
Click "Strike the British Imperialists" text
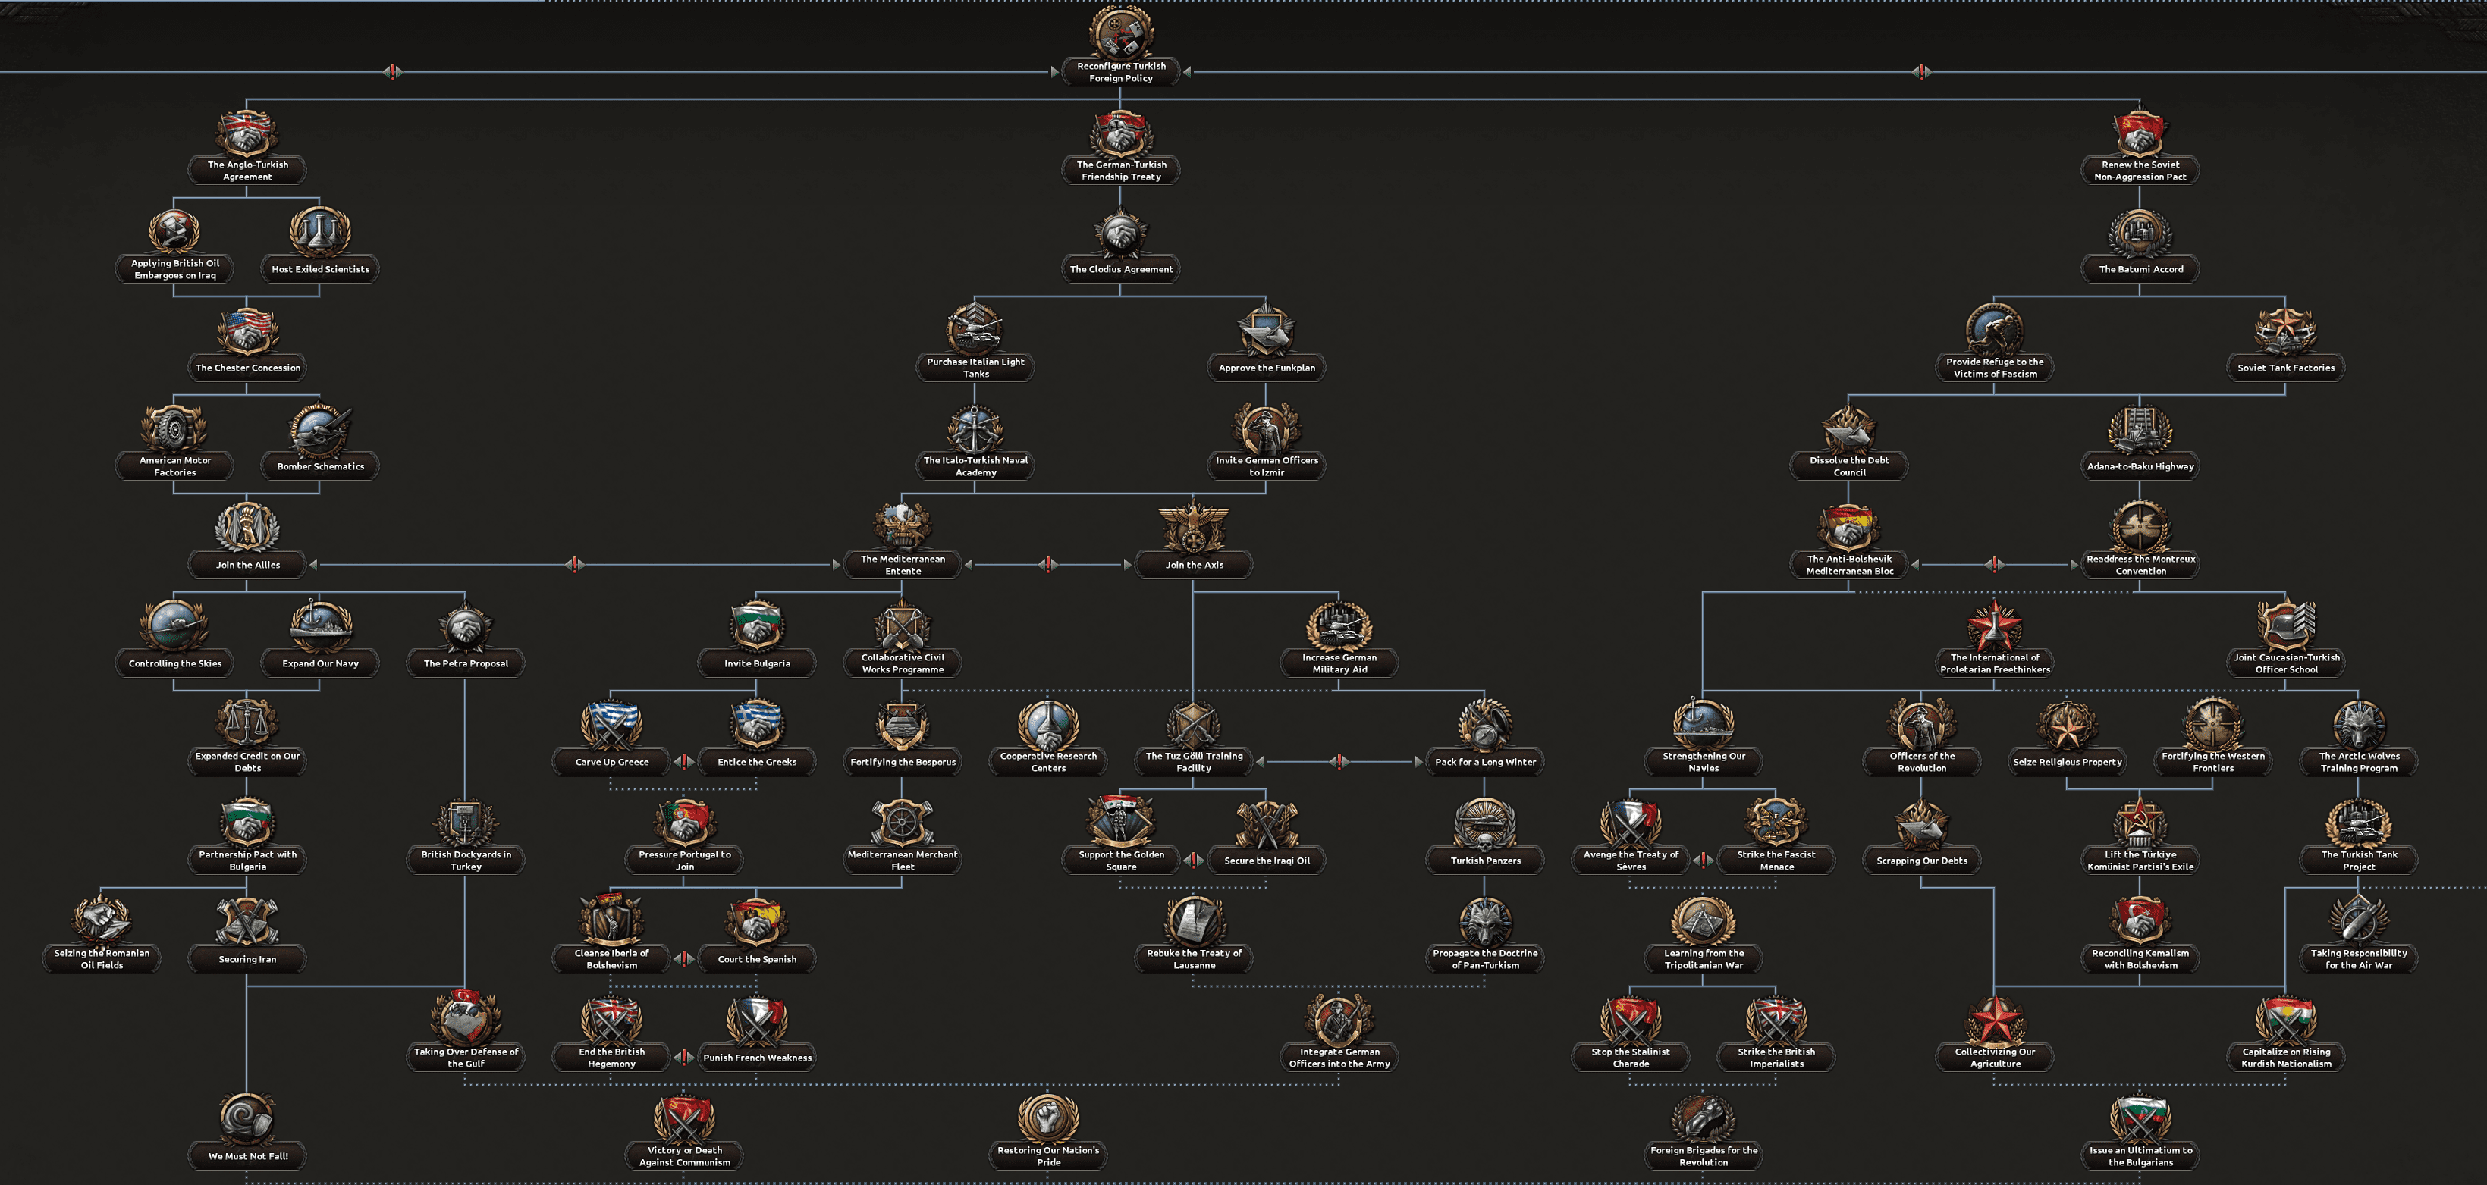pos(1776,1058)
